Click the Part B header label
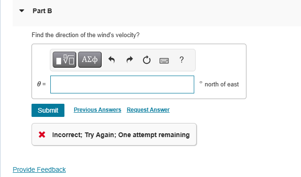Viewport: 301px width, 177px height. point(42,11)
